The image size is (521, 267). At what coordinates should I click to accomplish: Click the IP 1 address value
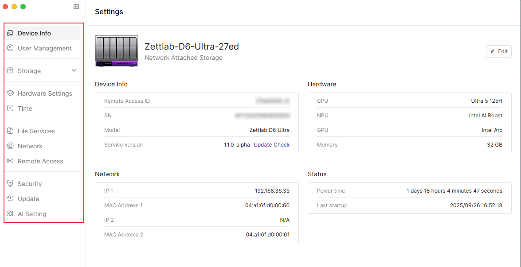[272, 191]
